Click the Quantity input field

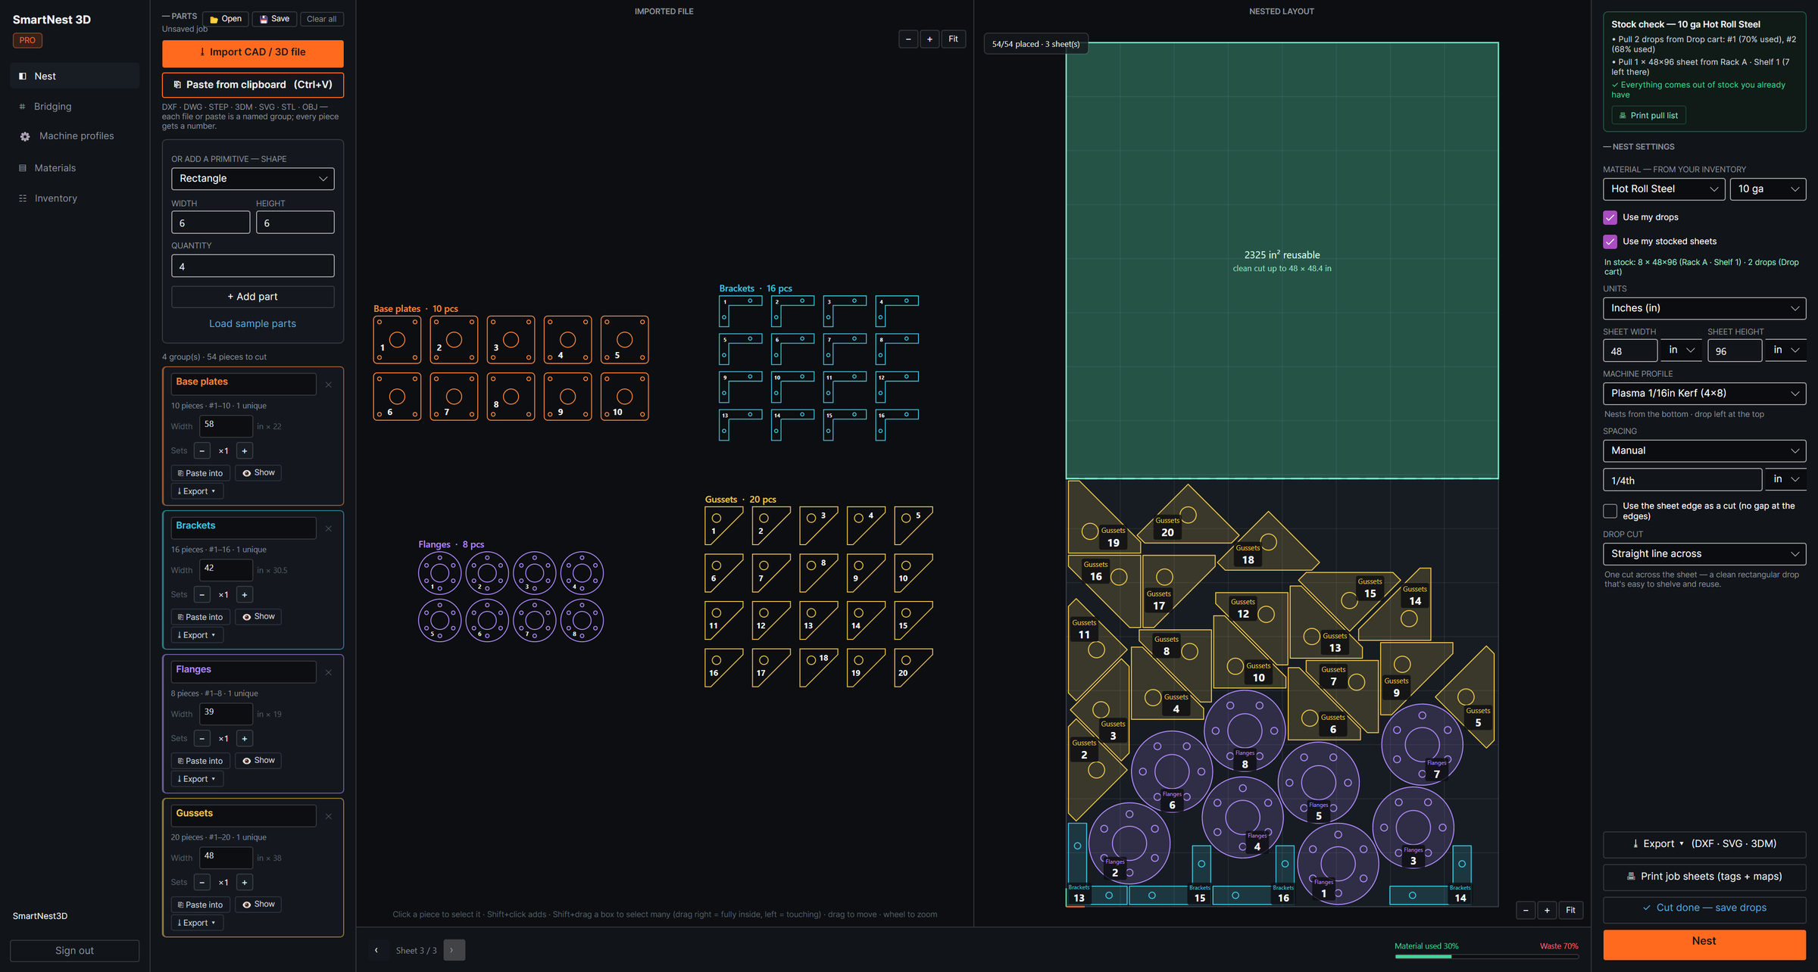pos(252,266)
